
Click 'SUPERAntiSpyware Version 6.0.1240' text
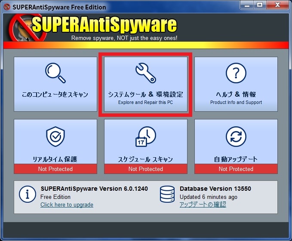click(94, 189)
